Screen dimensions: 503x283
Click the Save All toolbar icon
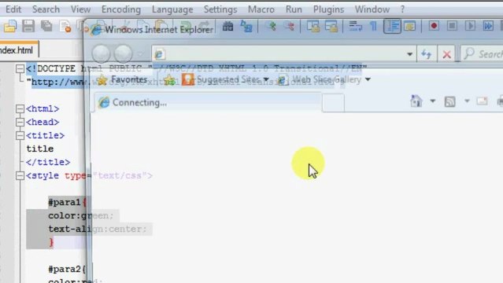[x=46, y=26]
